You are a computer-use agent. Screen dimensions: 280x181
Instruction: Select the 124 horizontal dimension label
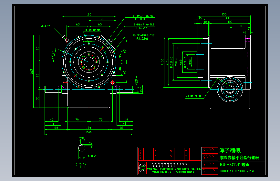click(88, 128)
